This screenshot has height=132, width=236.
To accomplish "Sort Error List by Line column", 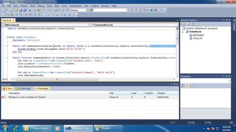I will tap(138, 93).
